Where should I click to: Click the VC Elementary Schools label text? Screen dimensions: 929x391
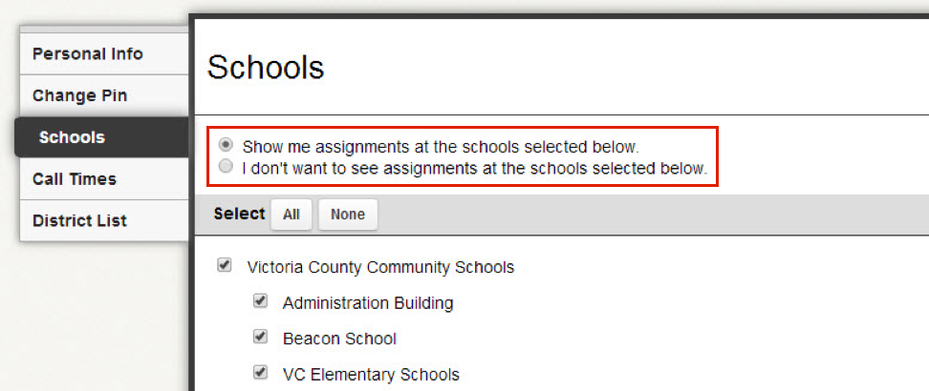coord(371,375)
